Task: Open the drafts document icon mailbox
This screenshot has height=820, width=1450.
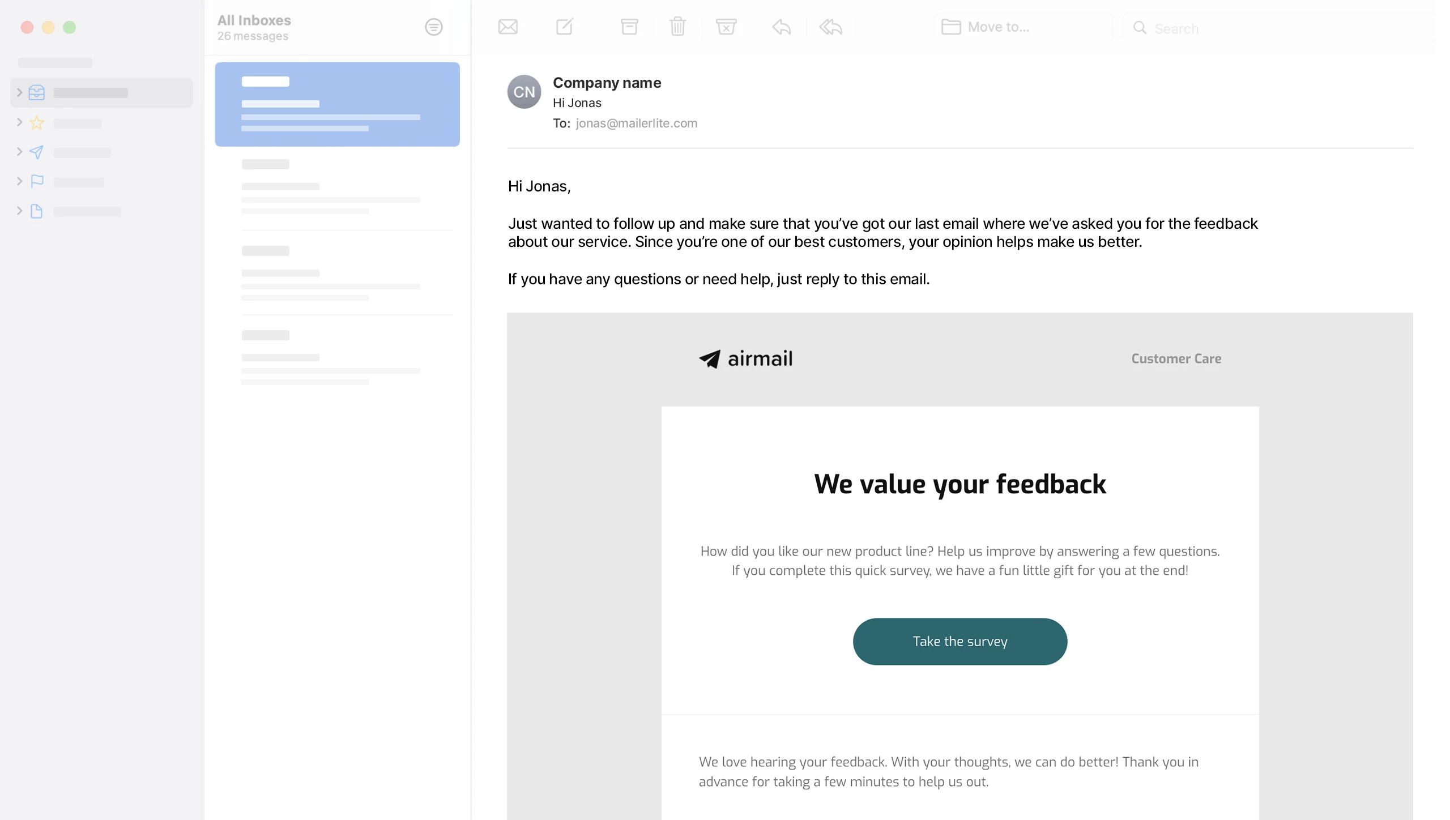Action: coord(37,211)
